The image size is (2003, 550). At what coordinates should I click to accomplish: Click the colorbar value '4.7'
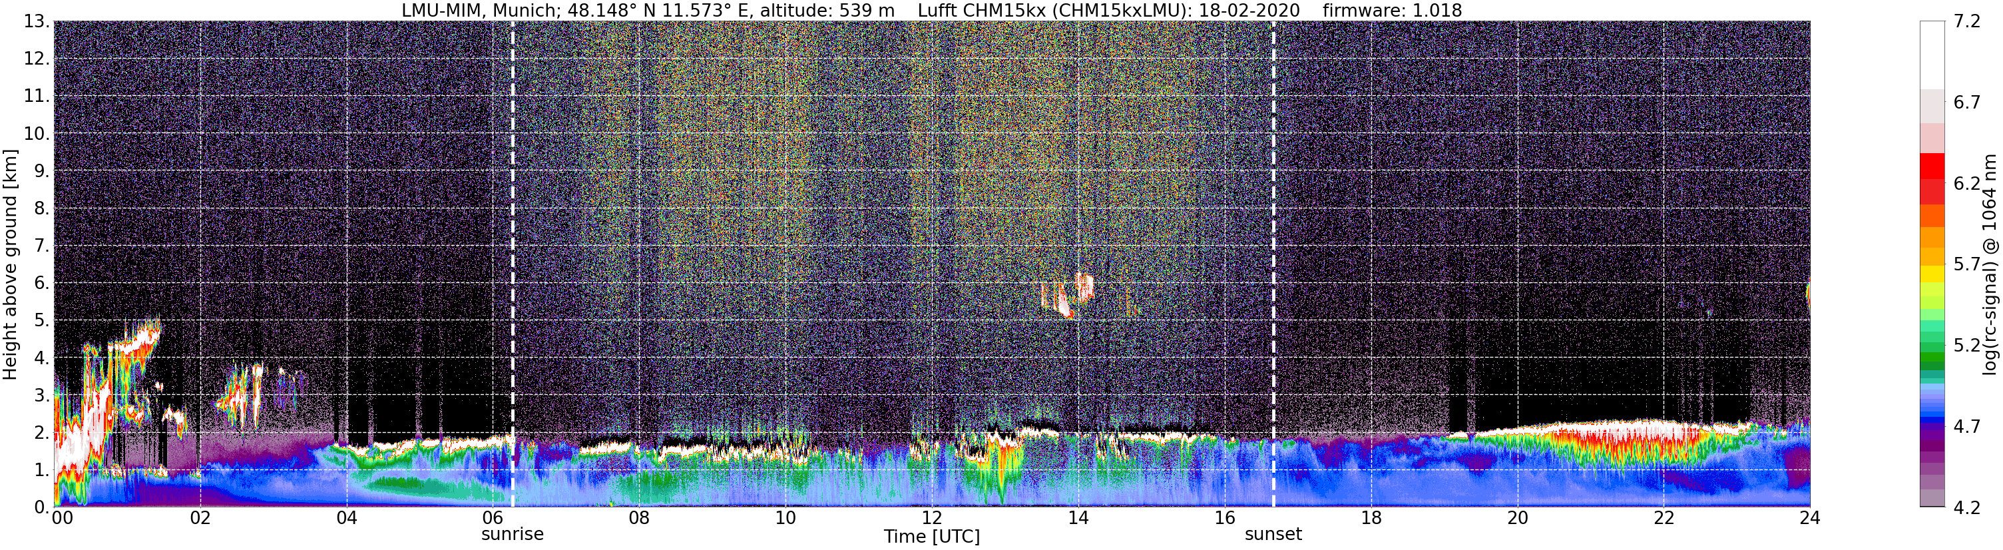[1966, 426]
